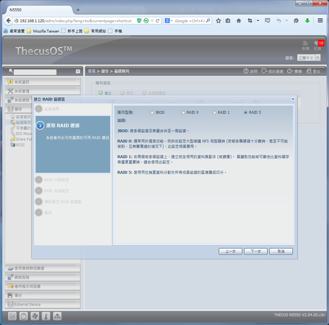Expand the 系統網路 sidebar section
Viewport: 329px width, 325px height.
pyautogui.click(x=19, y=100)
